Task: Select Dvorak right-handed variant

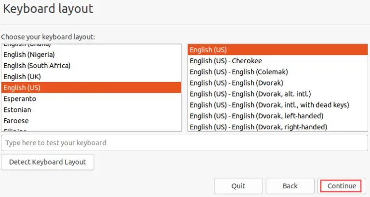Action: coord(277,127)
